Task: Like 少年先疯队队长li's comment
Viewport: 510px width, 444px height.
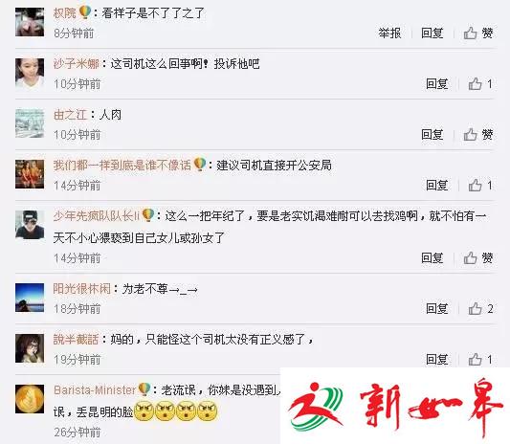Action: [477, 258]
